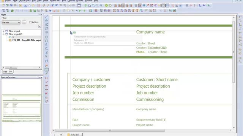
Task: Collapse the New project(2) tree node
Action: (x=3, y=34)
